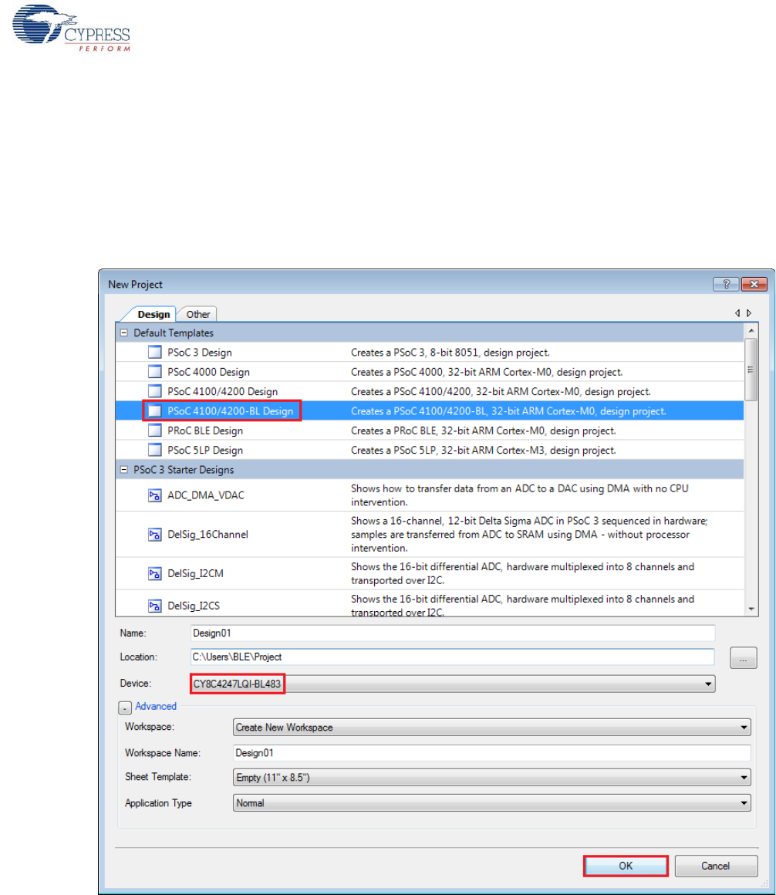776x895 pixels.
Task: Select the PSoC 4000 Design row text
Action: [209, 372]
